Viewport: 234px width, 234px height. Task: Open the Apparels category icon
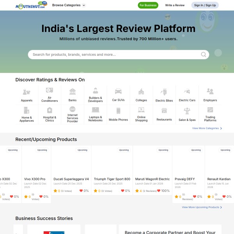coord(27,92)
